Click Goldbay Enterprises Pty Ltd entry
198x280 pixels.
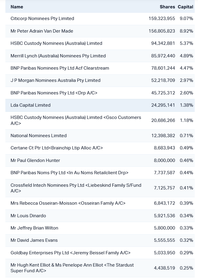[70, 253]
